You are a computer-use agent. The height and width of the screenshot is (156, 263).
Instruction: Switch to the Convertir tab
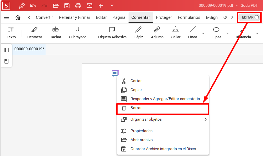[x=44, y=17]
